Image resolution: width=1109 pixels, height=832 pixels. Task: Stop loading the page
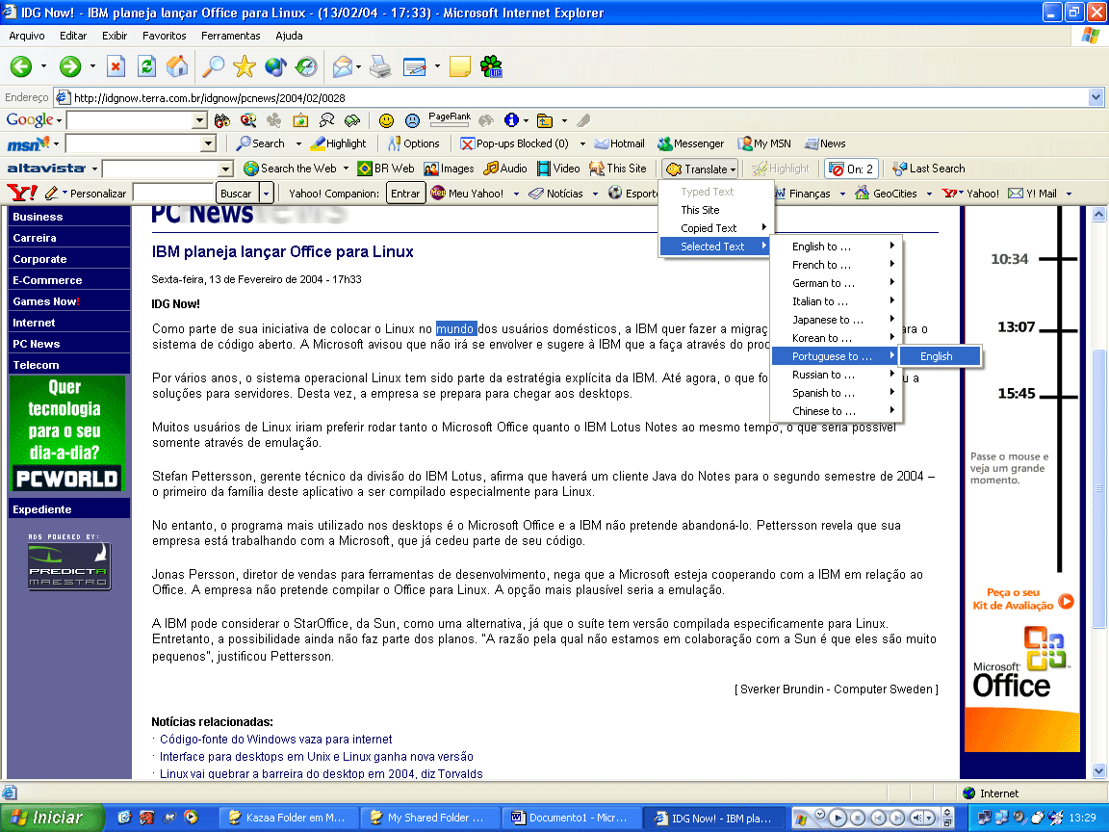(116, 66)
